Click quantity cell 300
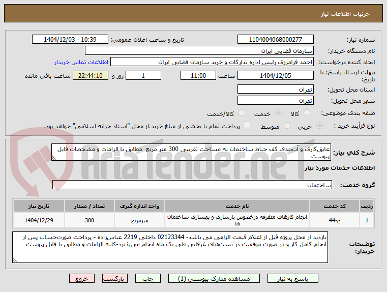The image size is (387, 292). [x=90, y=220]
